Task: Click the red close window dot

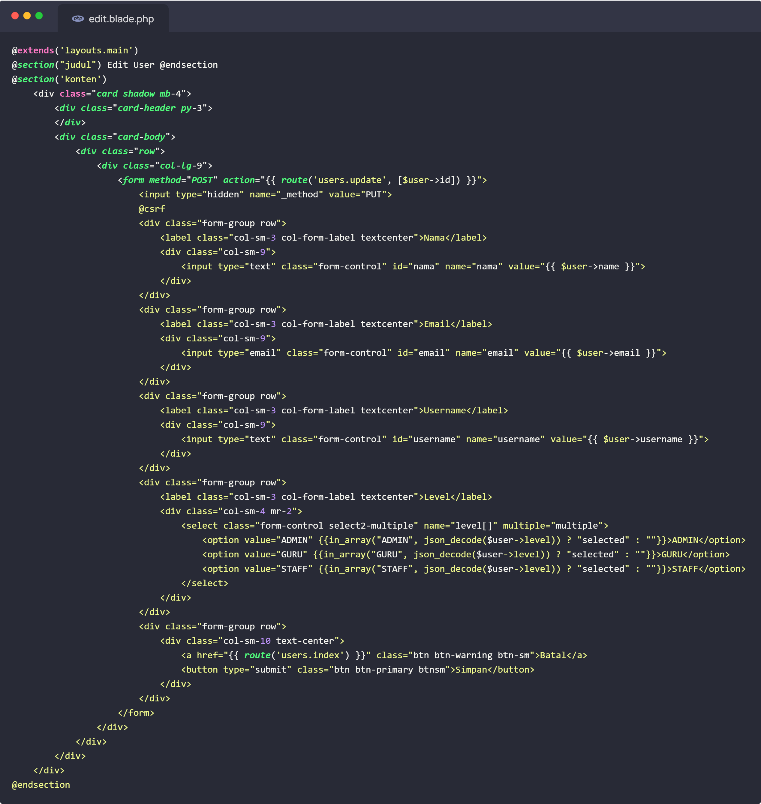Action: [x=15, y=15]
